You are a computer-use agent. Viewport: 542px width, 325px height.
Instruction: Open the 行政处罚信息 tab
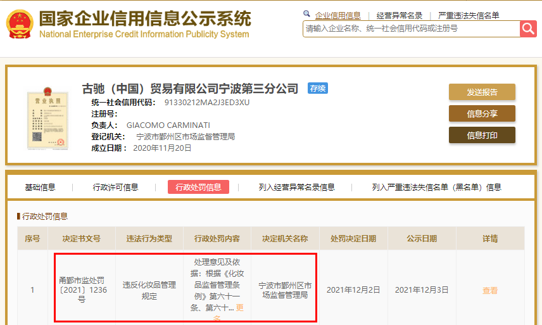pyautogui.click(x=198, y=187)
